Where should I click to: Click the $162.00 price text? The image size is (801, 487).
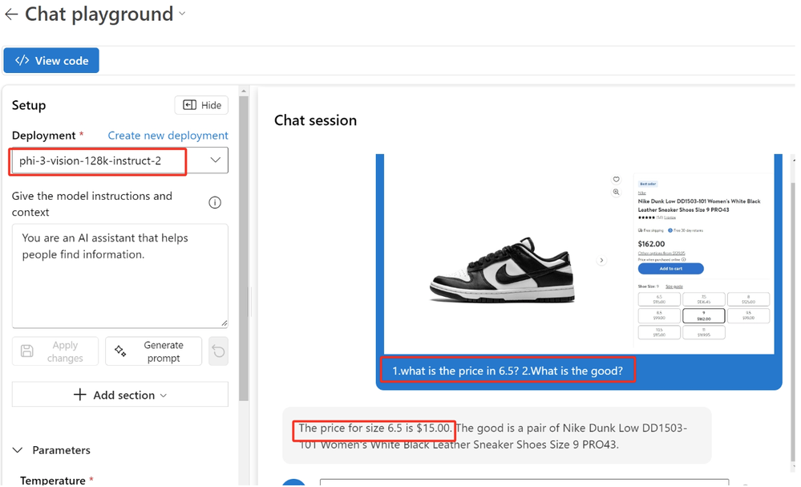(651, 244)
